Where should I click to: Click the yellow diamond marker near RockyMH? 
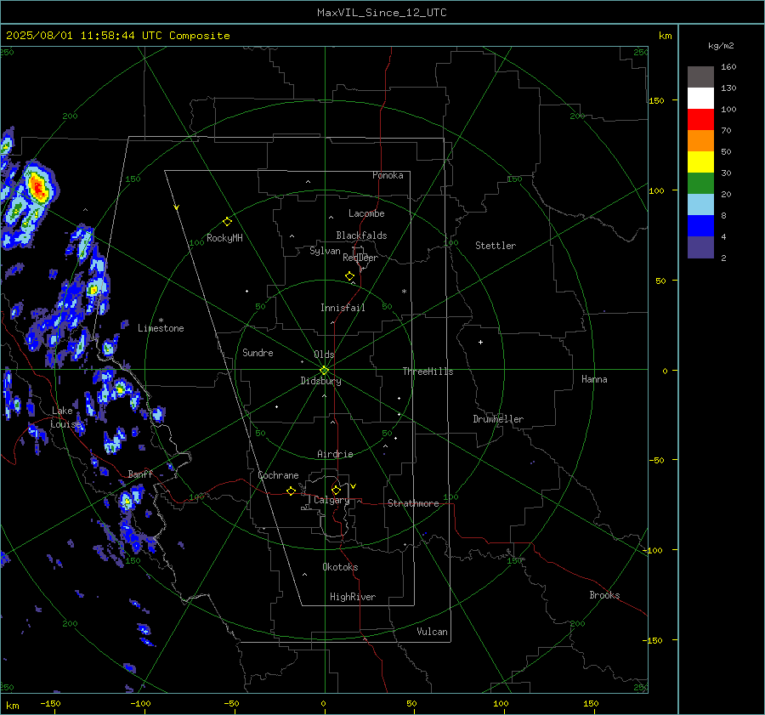[227, 222]
